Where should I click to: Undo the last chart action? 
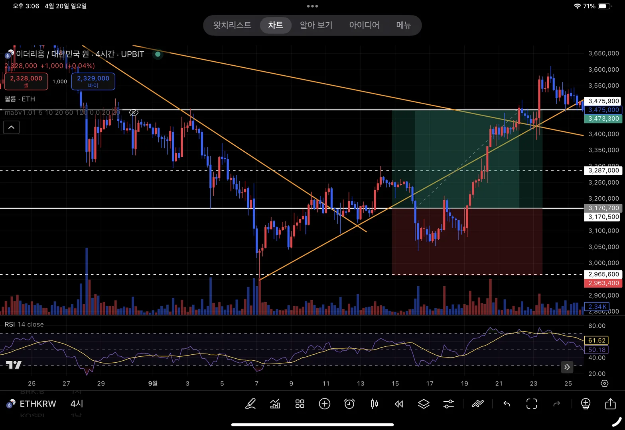point(507,404)
